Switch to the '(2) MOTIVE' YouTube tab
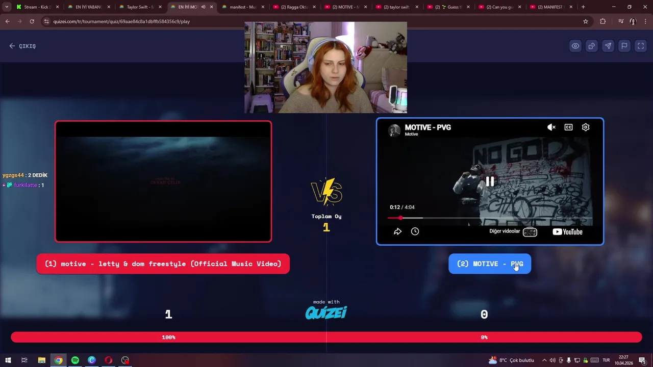The height and width of the screenshot is (367, 653). point(346,7)
